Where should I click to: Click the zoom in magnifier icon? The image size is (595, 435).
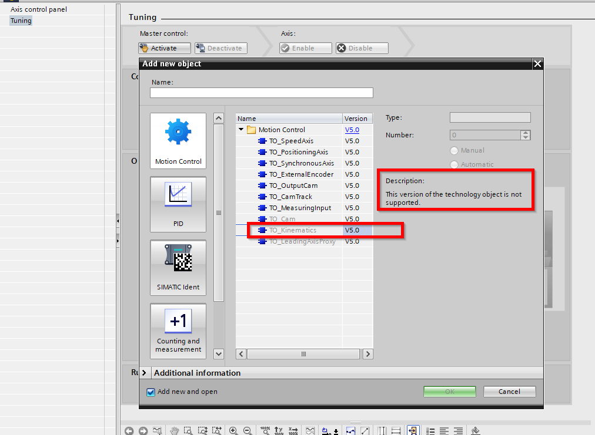[233, 430]
